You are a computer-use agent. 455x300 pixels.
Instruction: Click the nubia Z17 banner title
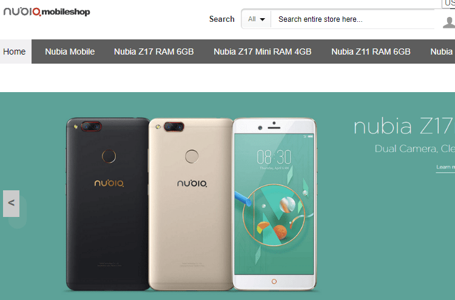(404, 127)
